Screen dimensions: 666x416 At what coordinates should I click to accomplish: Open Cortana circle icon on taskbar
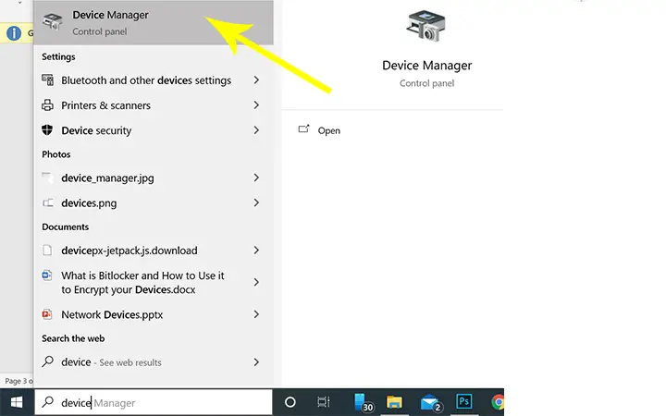(290, 401)
